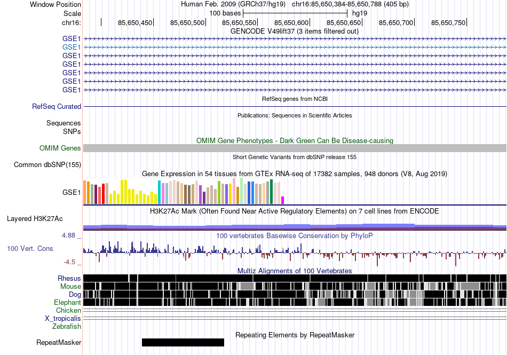Screen dimensions: 507x355
Task: Click the PhyloP conservation graph
Action: coord(295,253)
